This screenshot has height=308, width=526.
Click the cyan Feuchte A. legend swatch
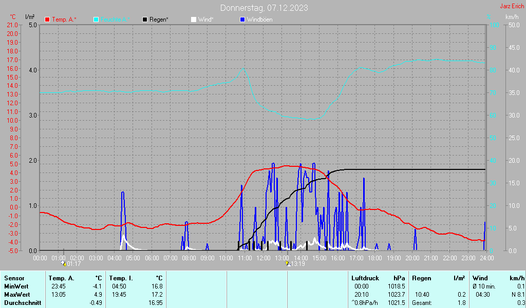pyautogui.click(x=96, y=20)
